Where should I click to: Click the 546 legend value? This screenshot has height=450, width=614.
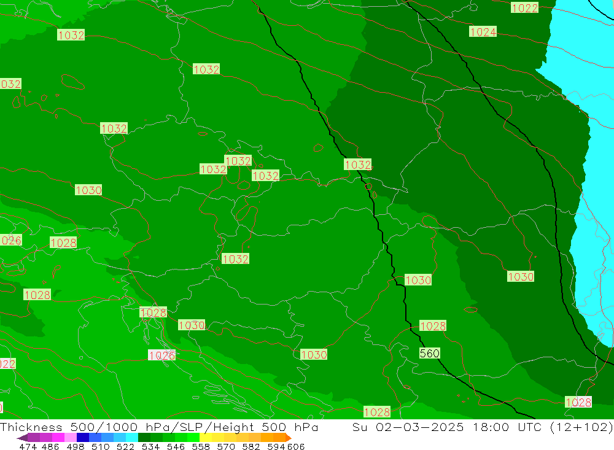click(x=176, y=446)
